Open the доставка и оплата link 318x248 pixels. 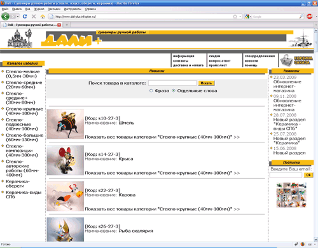point(188,65)
